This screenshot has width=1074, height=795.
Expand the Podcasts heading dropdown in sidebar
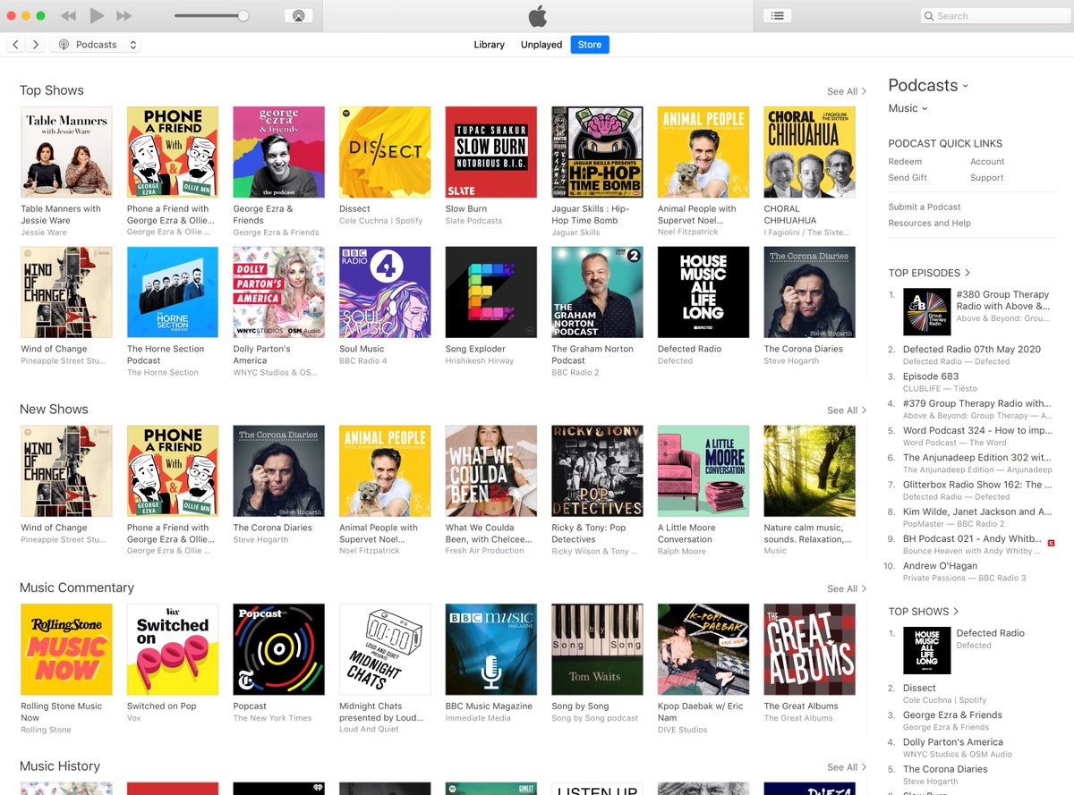pos(928,86)
